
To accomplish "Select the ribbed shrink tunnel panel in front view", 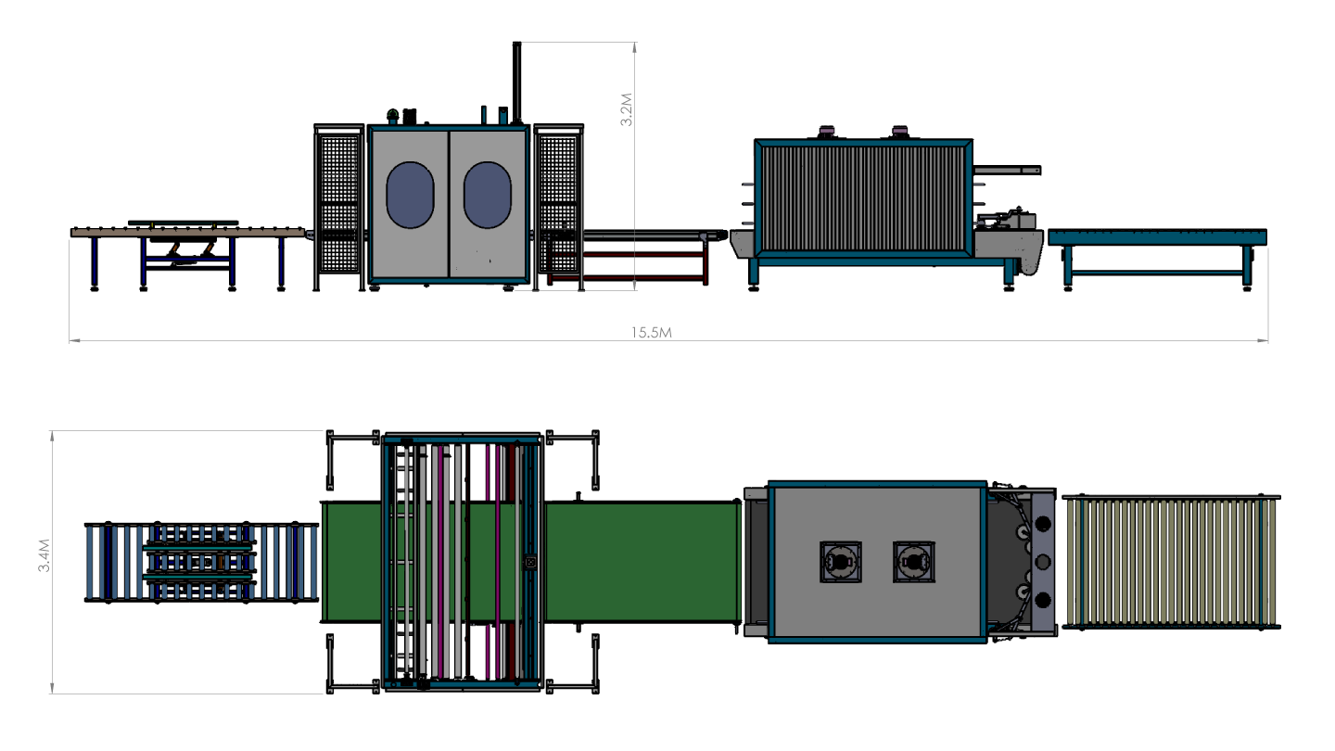I will point(862,197).
